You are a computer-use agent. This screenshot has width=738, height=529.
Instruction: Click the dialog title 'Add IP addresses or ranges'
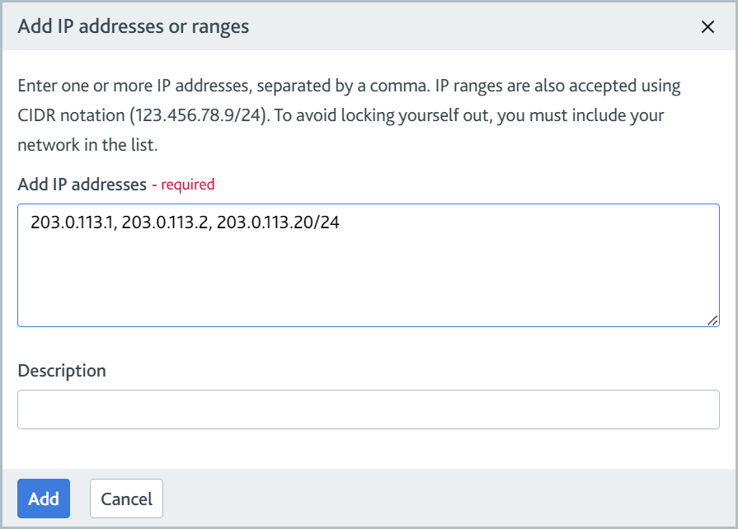[x=132, y=26]
